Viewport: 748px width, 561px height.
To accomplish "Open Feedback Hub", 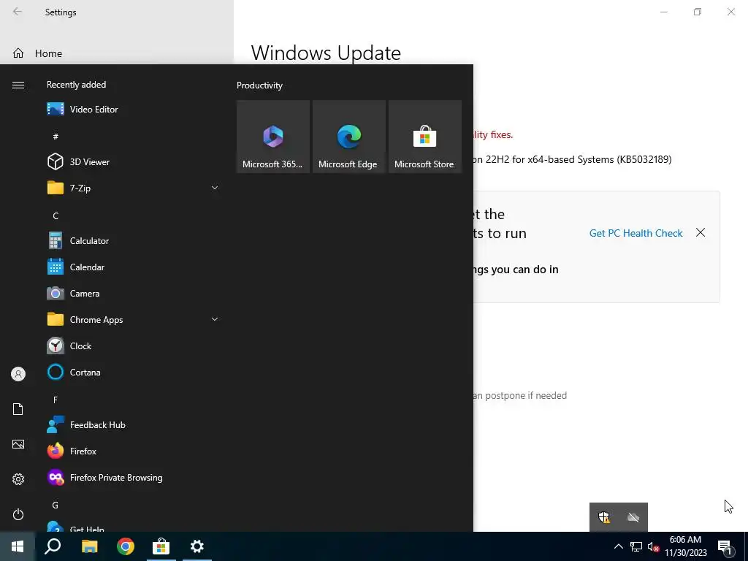I will pyautogui.click(x=134, y=424).
